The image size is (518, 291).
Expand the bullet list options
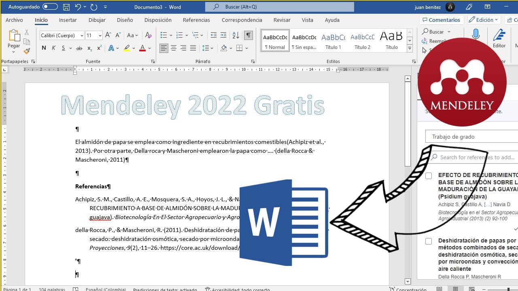tap(171, 36)
